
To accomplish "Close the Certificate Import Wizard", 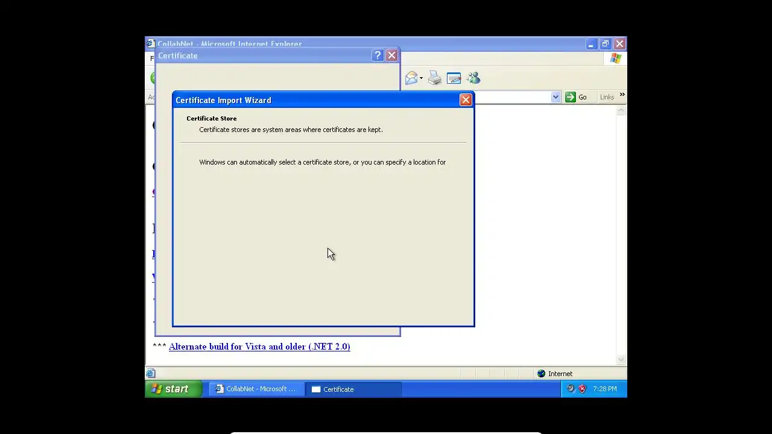I will pyautogui.click(x=466, y=100).
